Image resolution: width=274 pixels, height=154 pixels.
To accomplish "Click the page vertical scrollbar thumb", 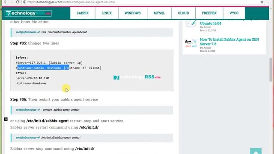I will tap(271, 69).
